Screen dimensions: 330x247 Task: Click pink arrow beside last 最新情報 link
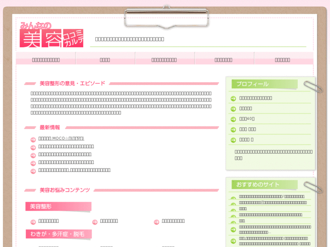tap(33, 171)
